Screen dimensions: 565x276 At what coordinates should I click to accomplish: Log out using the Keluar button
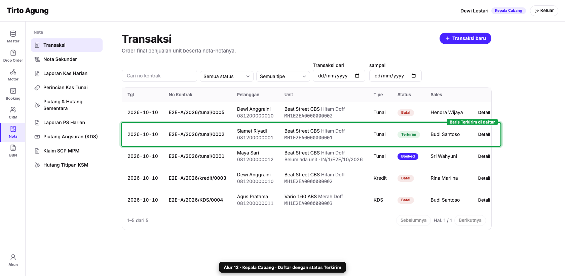544,11
